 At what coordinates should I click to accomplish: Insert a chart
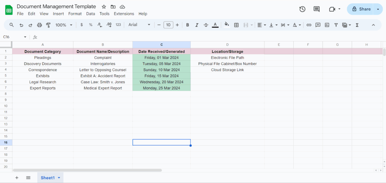click(x=327, y=25)
